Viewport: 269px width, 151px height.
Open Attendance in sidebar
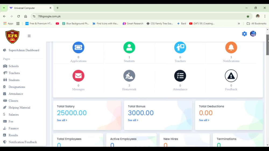point(13,94)
